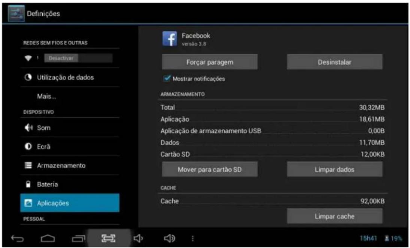Tap the Definições settings icon in header
The height and width of the screenshot is (248, 410).
pos(16,13)
